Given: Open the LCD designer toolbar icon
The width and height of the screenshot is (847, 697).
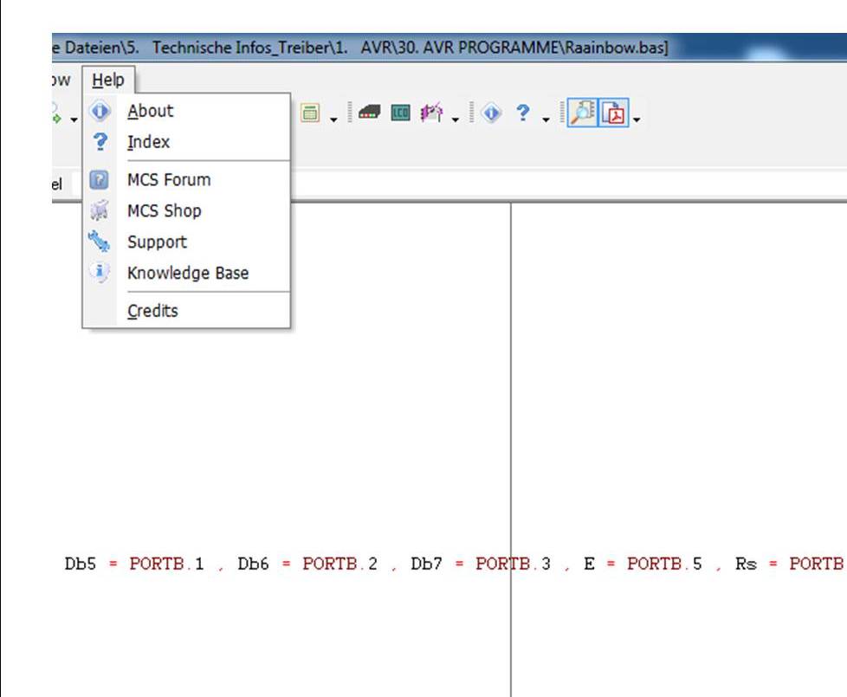Looking at the screenshot, I should (399, 113).
